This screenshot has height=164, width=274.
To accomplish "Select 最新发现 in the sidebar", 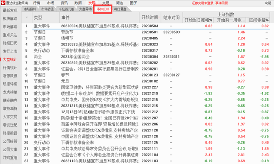I will (10, 10).
